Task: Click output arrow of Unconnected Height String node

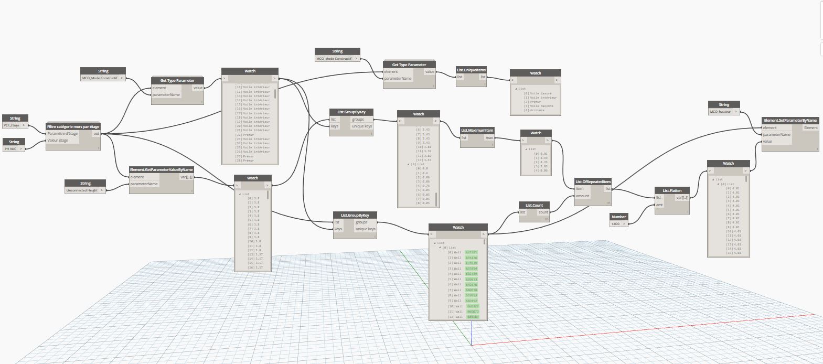Action: [x=102, y=190]
